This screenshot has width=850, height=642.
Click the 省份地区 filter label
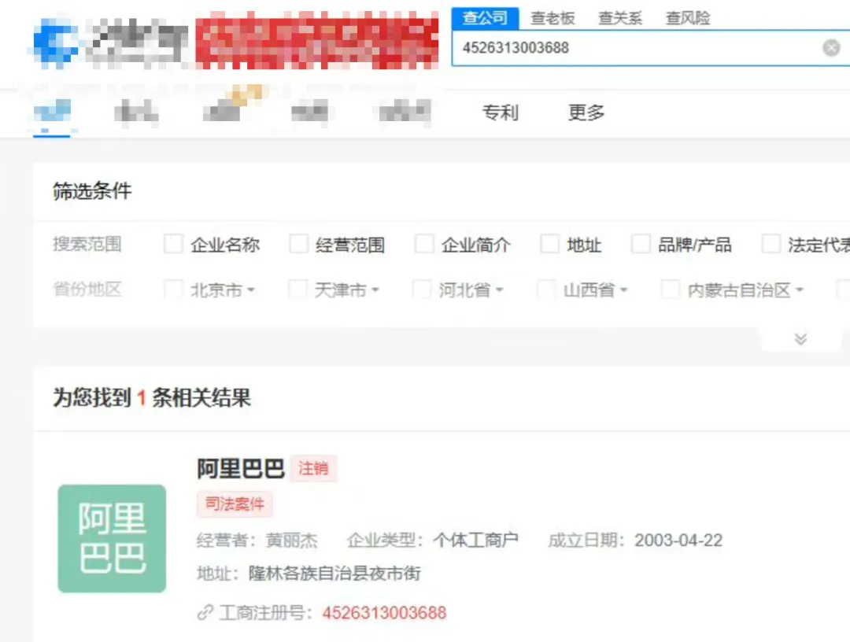pyautogui.click(x=87, y=289)
